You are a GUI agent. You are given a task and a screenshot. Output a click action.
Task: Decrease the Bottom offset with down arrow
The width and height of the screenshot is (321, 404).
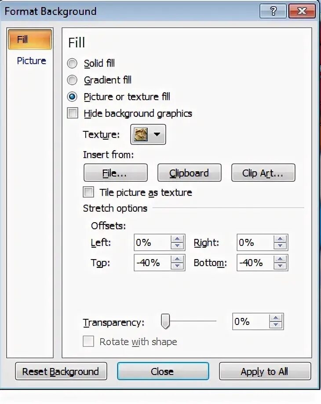pyautogui.click(x=280, y=266)
